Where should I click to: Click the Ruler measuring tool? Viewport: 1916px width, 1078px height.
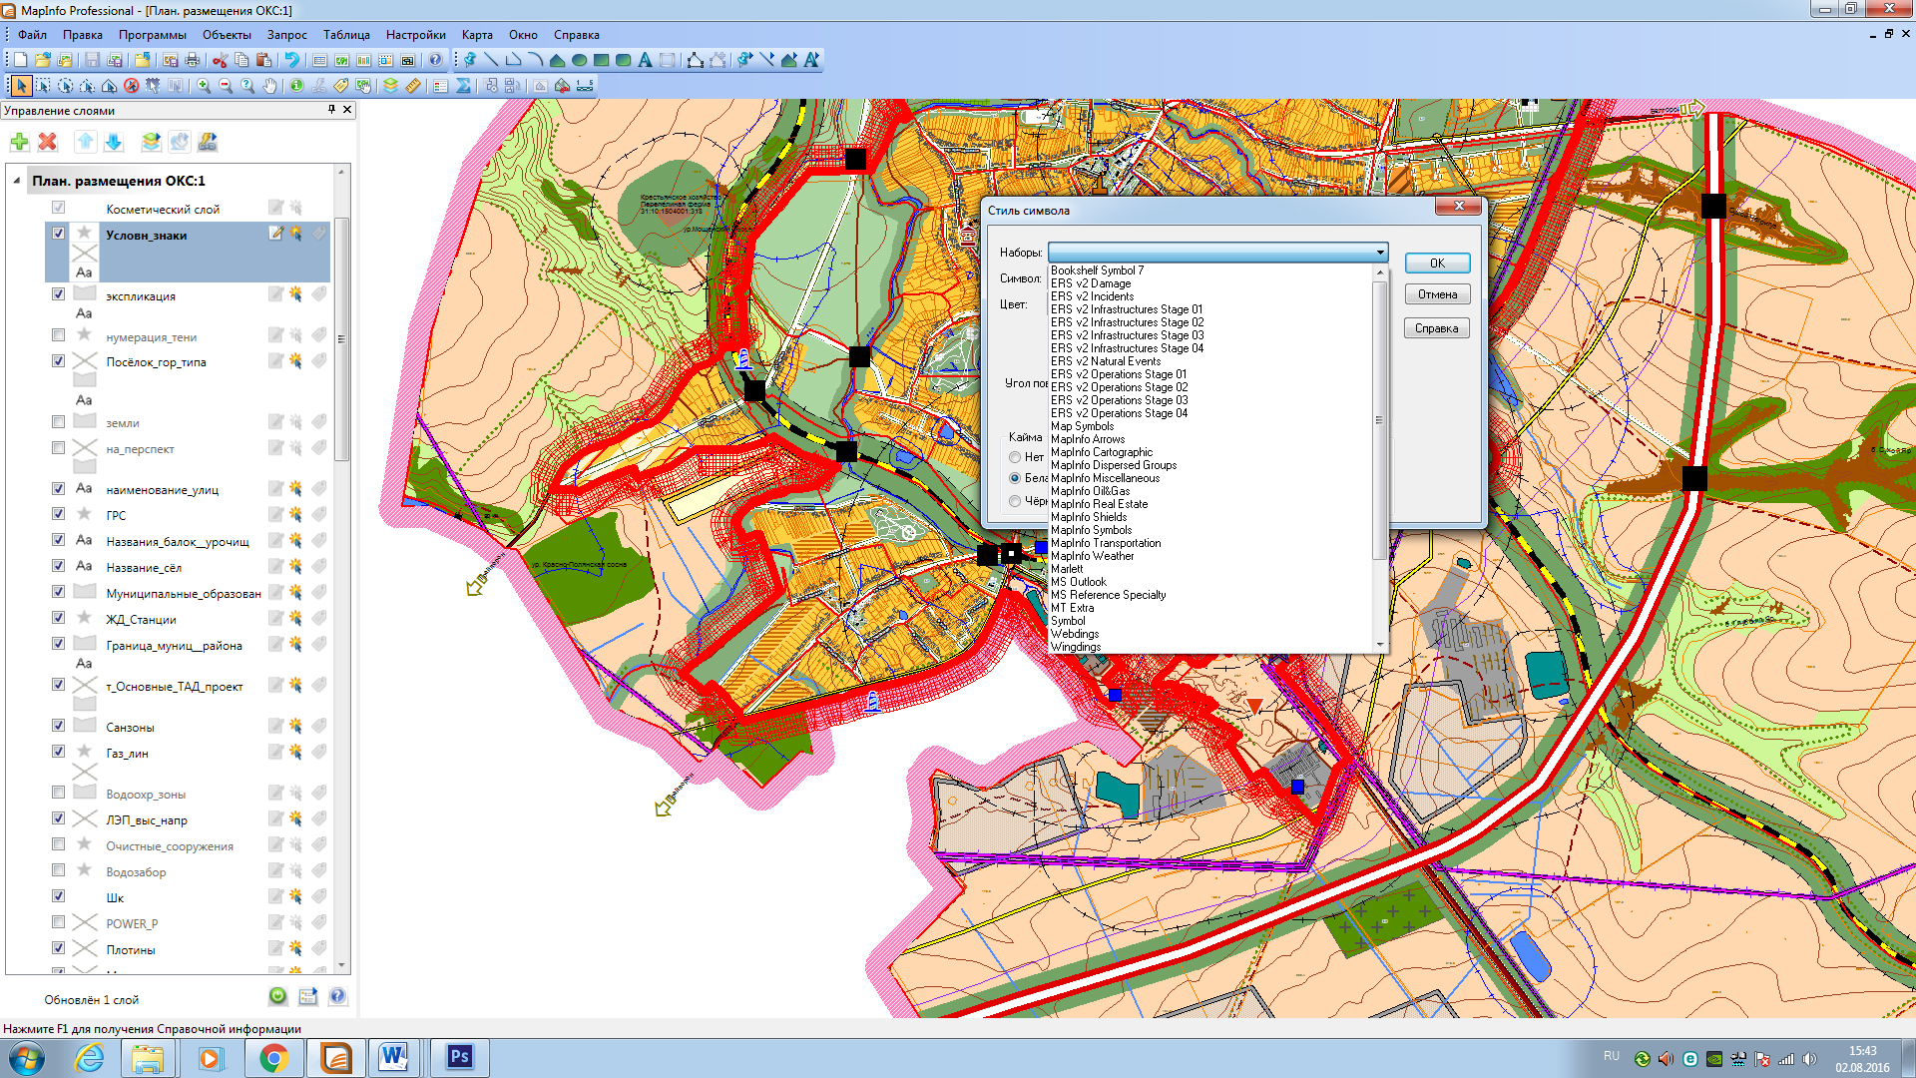point(413,86)
